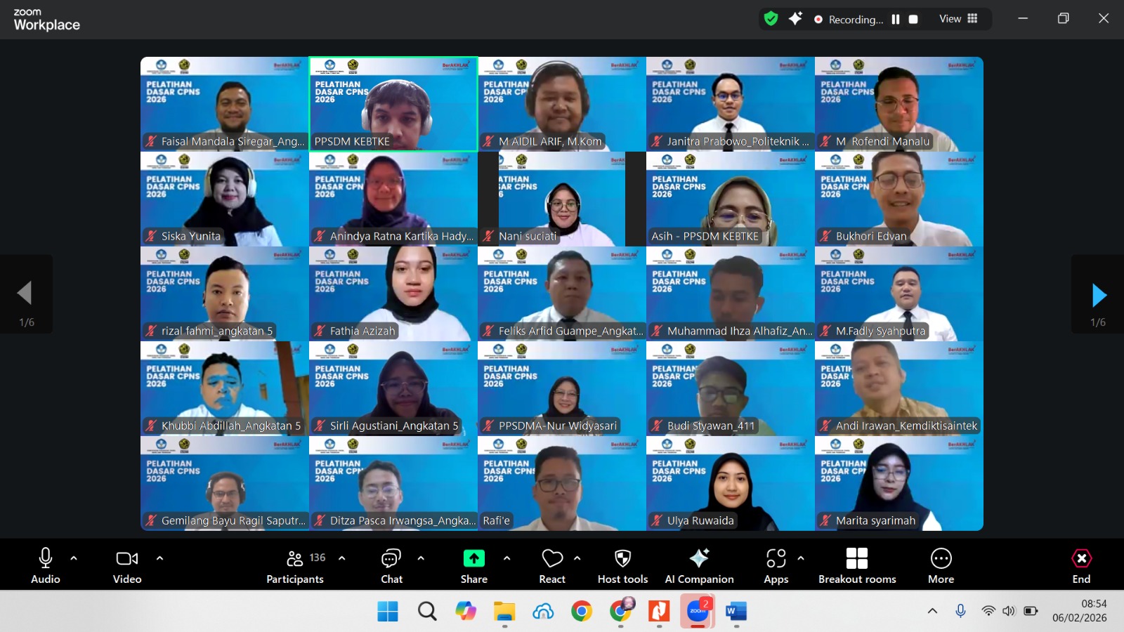Open Video settings chevron
This screenshot has height=632, width=1124.
(x=159, y=558)
